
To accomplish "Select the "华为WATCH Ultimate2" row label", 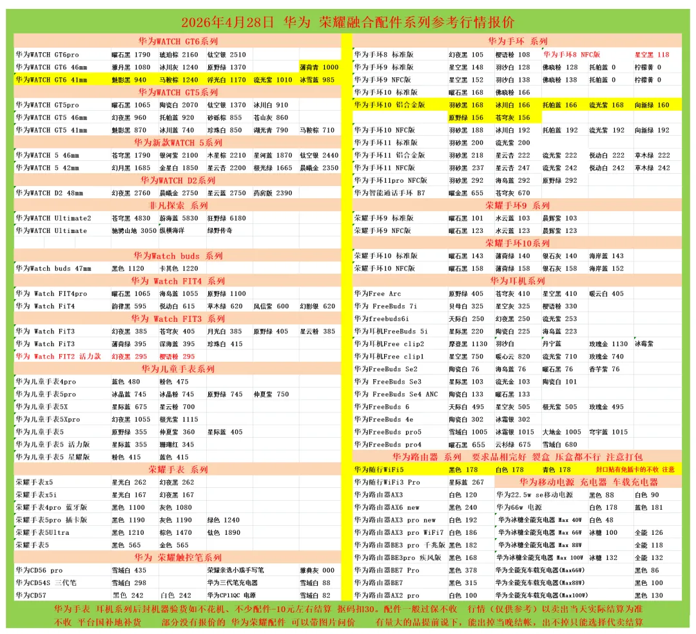I will coord(53,218).
